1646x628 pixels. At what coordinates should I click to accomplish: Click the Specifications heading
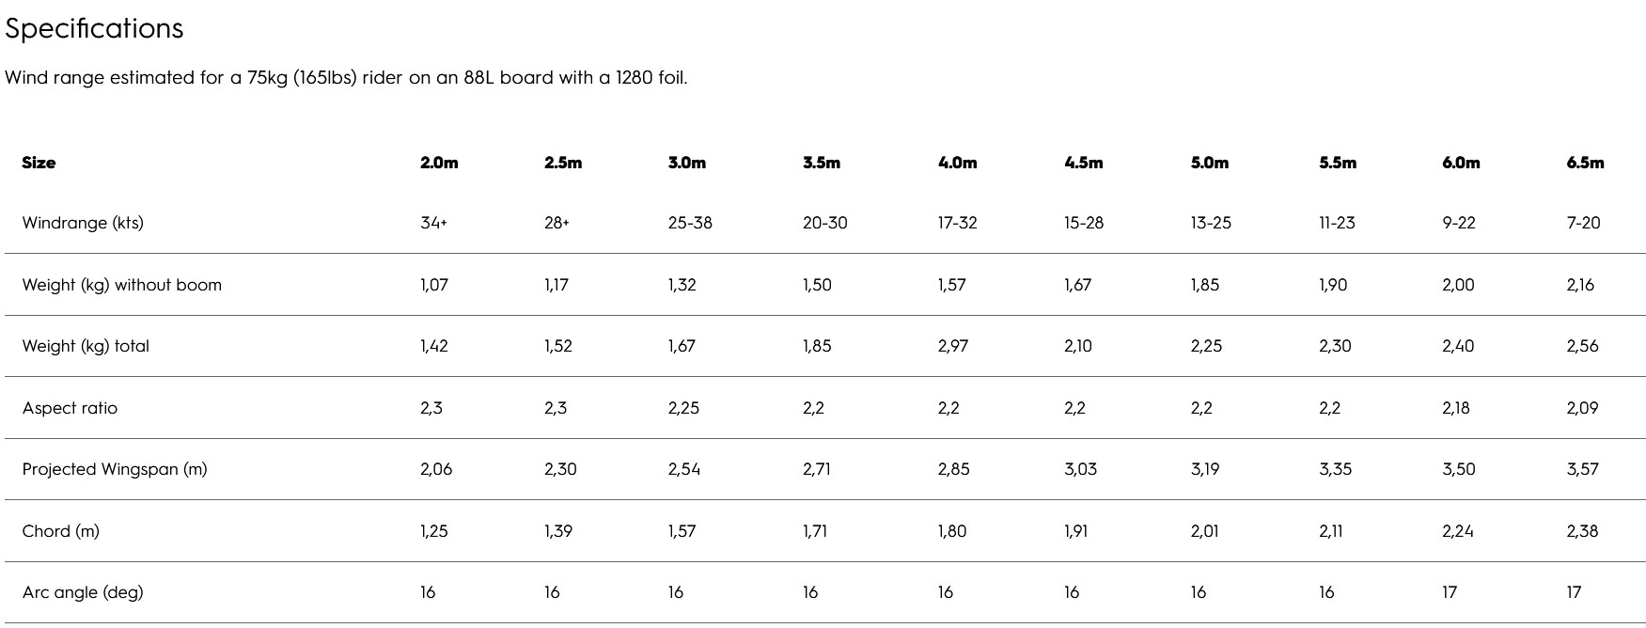[94, 29]
